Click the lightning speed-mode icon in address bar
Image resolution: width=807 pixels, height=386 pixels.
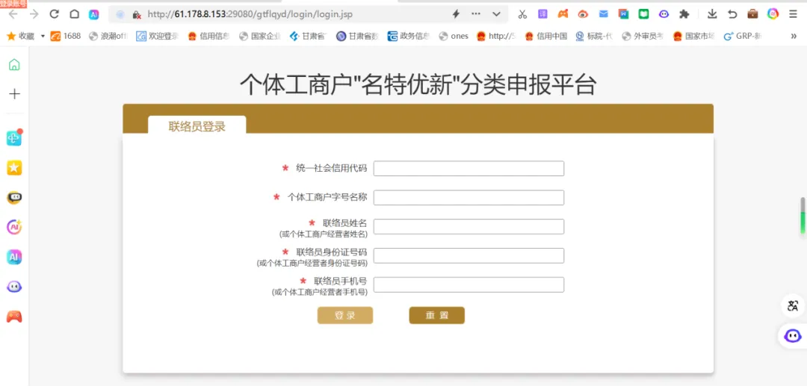[456, 14]
